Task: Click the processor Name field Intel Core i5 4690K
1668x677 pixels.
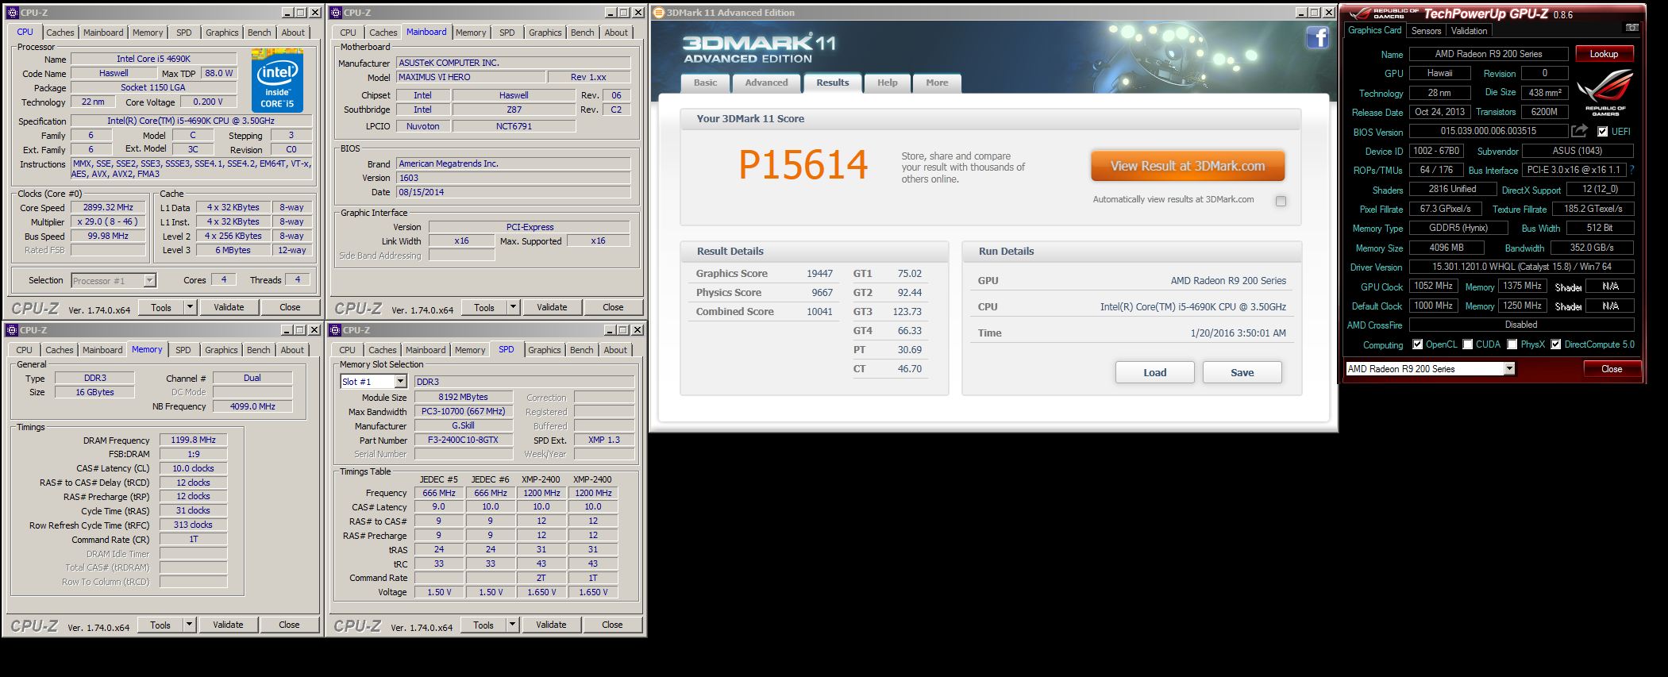Action: tap(153, 59)
